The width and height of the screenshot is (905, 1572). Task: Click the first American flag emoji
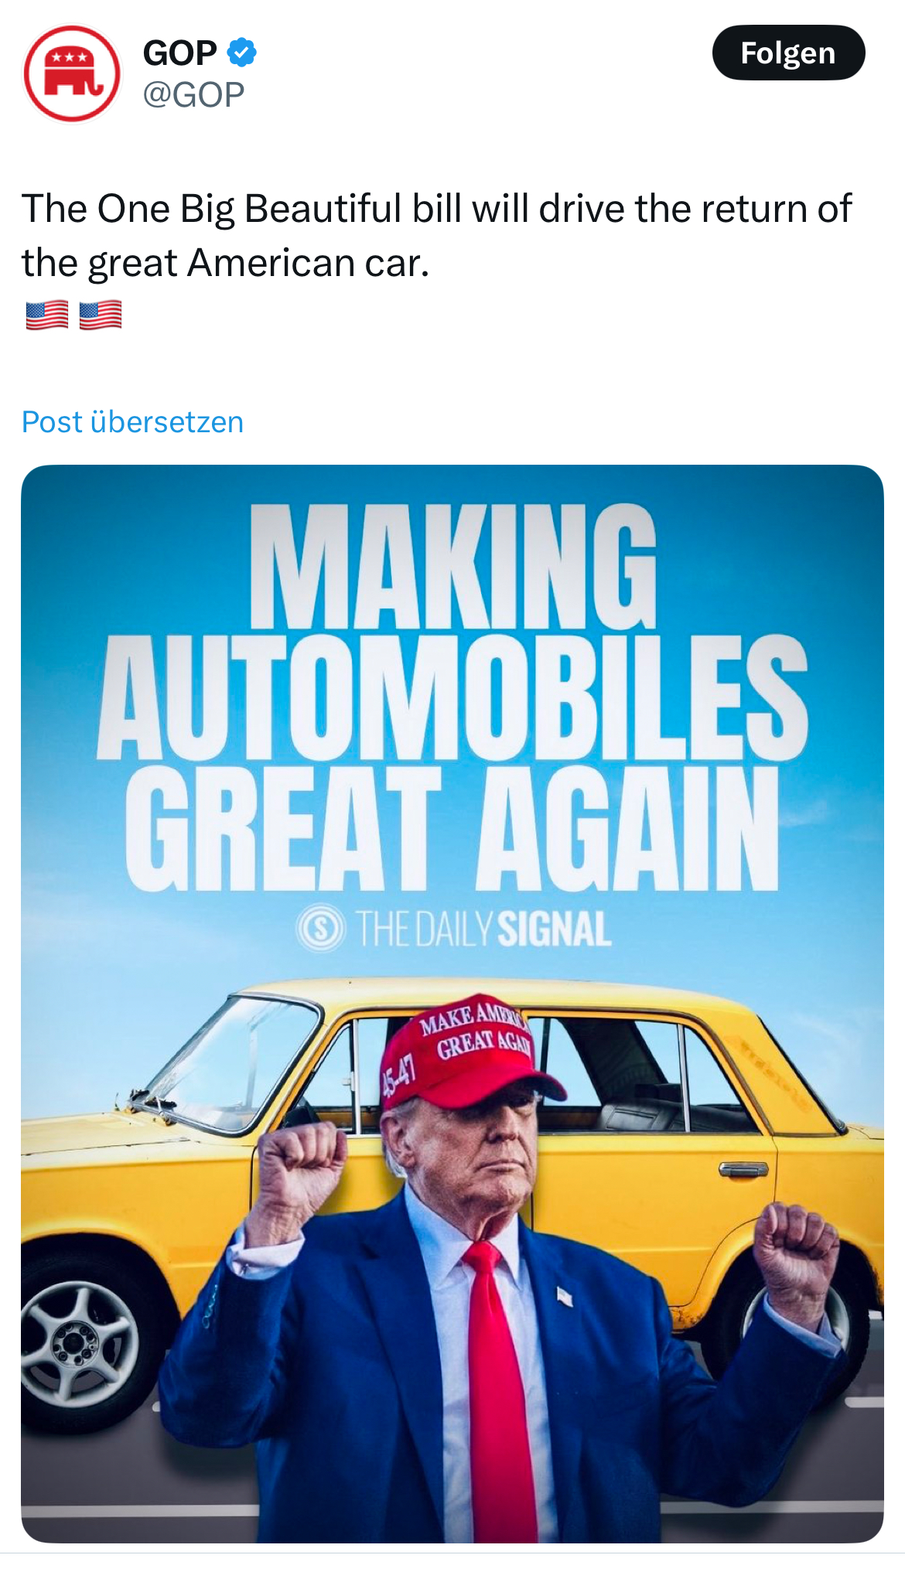47,315
